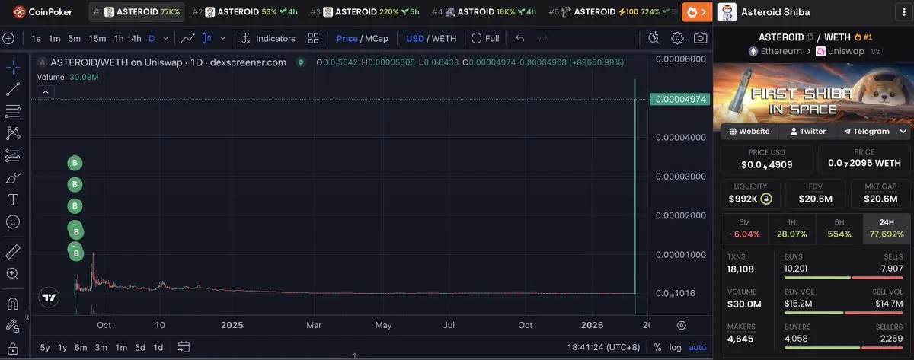Collapse the volume indicator legend

click(x=46, y=92)
